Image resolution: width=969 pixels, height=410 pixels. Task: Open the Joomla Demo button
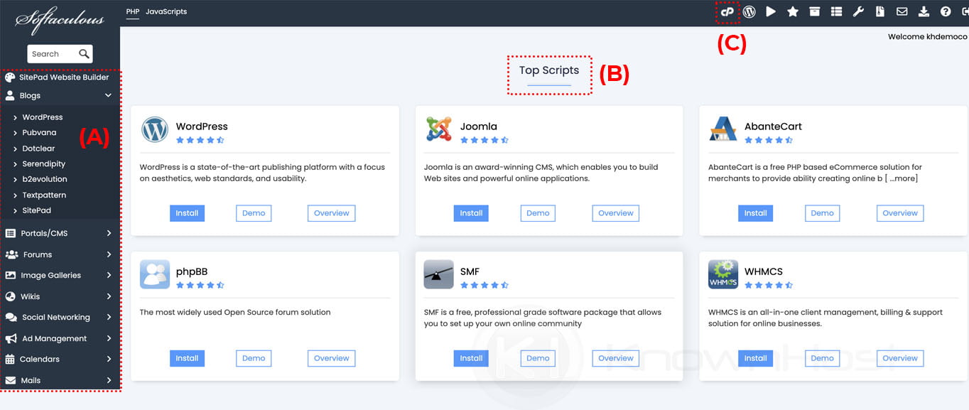coord(538,213)
